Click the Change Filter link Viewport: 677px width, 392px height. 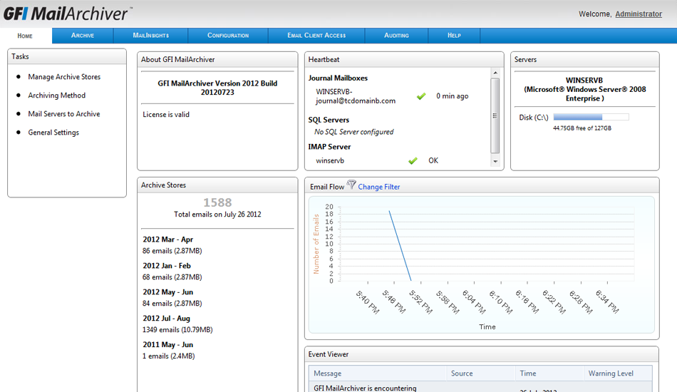[378, 187]
